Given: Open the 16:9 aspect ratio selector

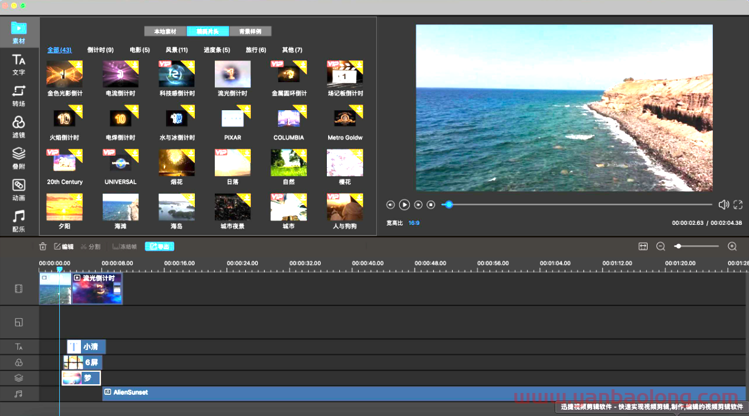Looking at the screenshot, I should pyautogui.click(x=414, y=223).
